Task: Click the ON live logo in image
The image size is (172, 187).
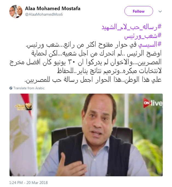Action: (153, 103)
